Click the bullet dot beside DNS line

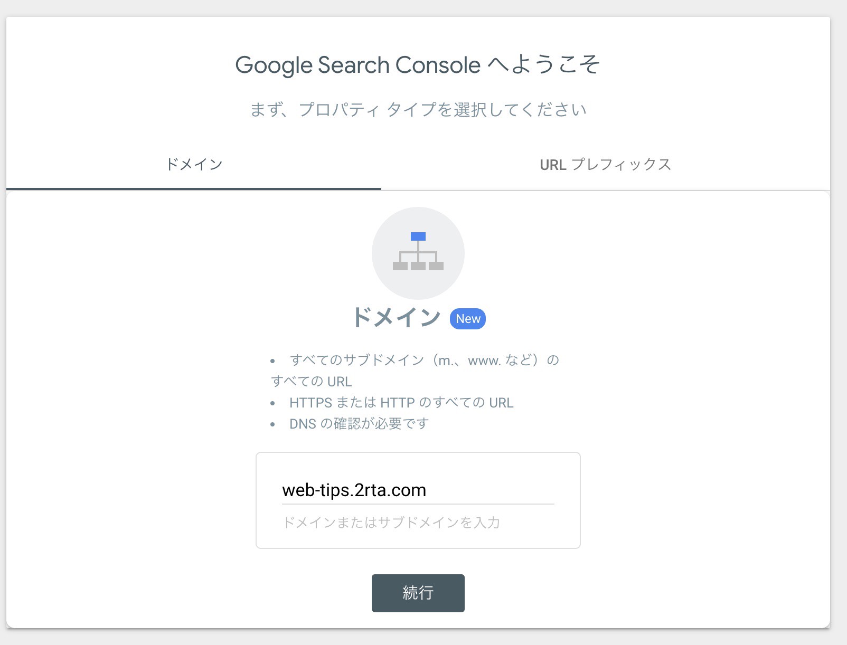coord(272,424)
